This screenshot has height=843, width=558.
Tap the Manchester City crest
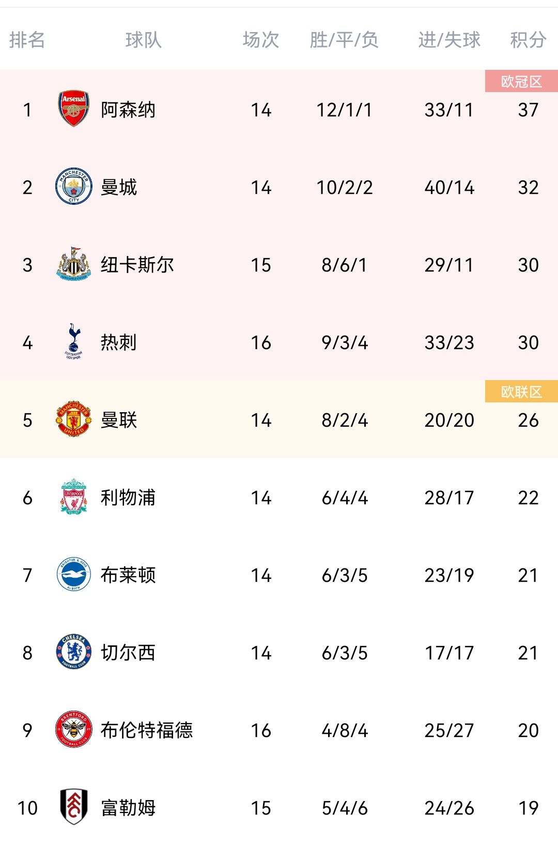click(74, 187)
